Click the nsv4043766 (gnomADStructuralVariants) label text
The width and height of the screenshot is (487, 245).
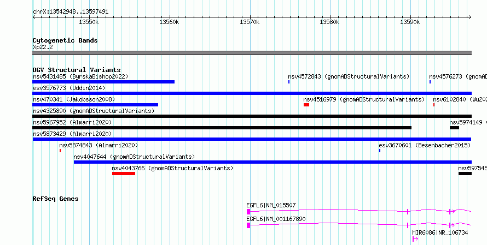pos(172,168)
